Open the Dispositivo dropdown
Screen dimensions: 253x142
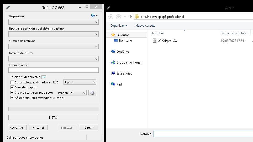(53, 22)
